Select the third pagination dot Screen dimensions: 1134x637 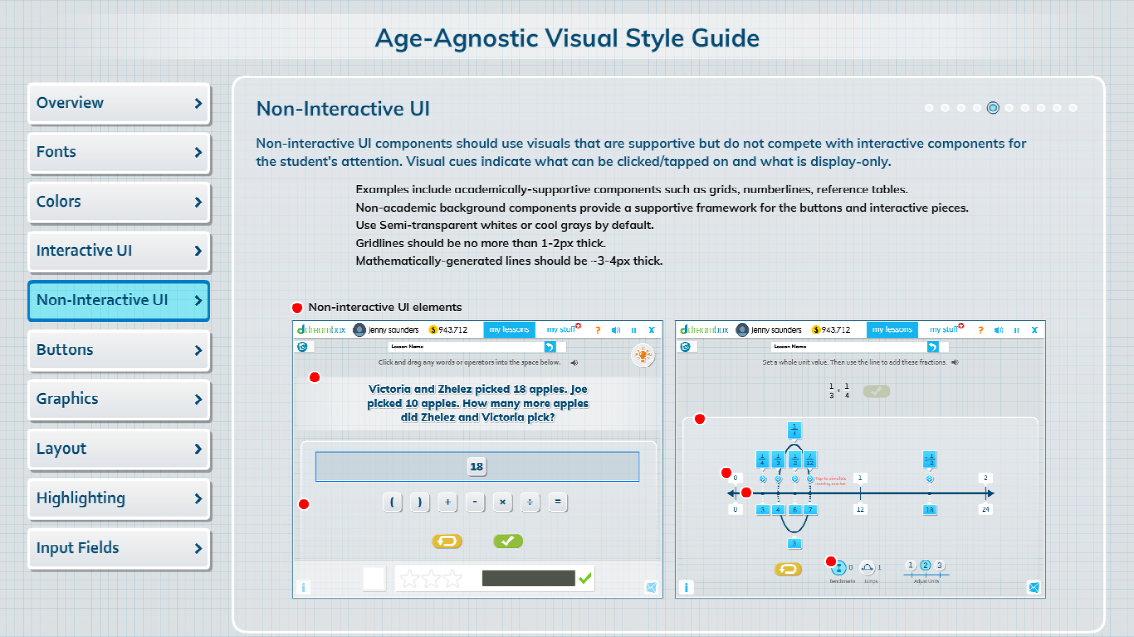[x=961, y=108]
